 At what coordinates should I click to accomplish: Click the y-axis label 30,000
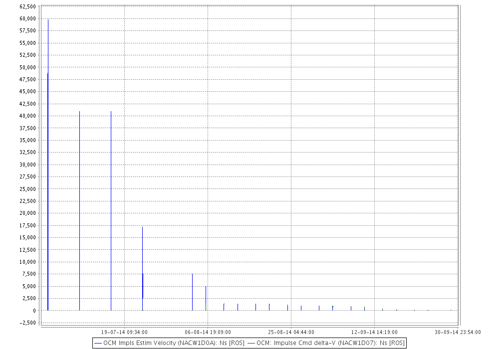(x=27, y=165)
